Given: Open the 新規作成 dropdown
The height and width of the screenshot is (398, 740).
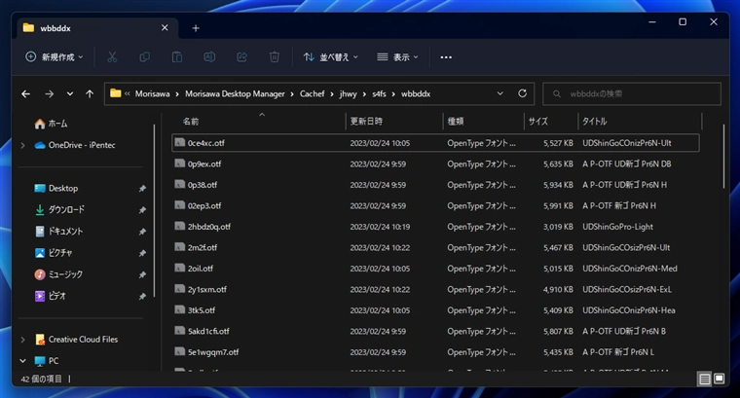Looking at the screenshot, I should point(55,57).
